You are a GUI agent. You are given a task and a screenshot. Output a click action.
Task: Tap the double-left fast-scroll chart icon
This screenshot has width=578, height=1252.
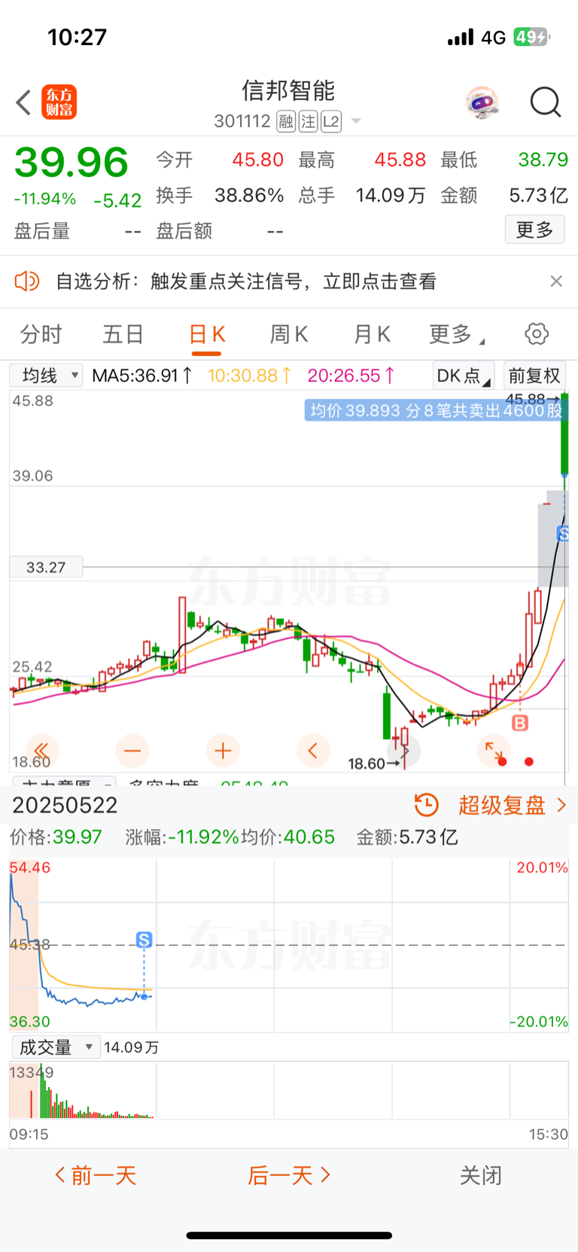point(42,751)
